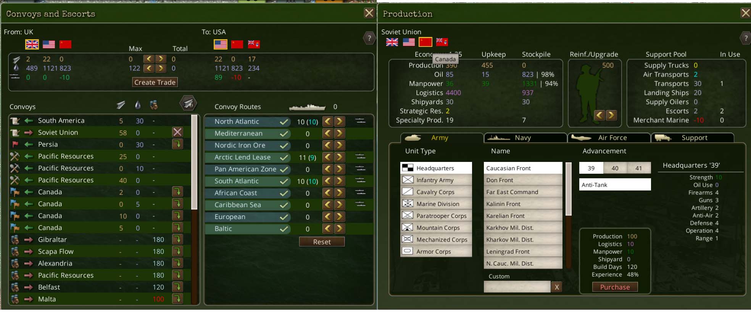Toggle the Nordic Iron Ore route checkmark

point(284,146)
